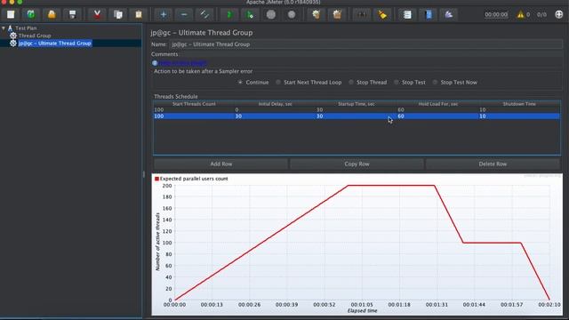Click the Clear All results icon

(337, 14)
